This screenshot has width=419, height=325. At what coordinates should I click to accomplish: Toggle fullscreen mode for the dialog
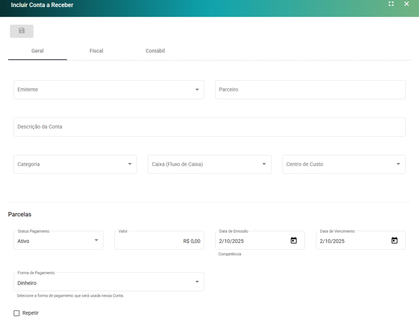click(391, 4)
